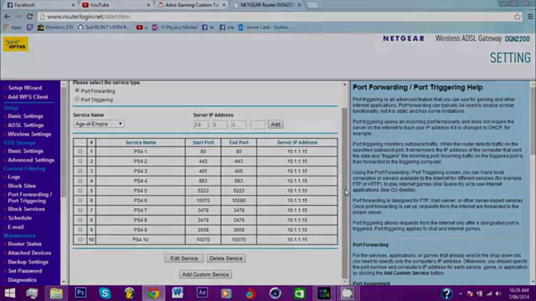
Task: Go to ADSL Settings
Action: pos(26,125)
